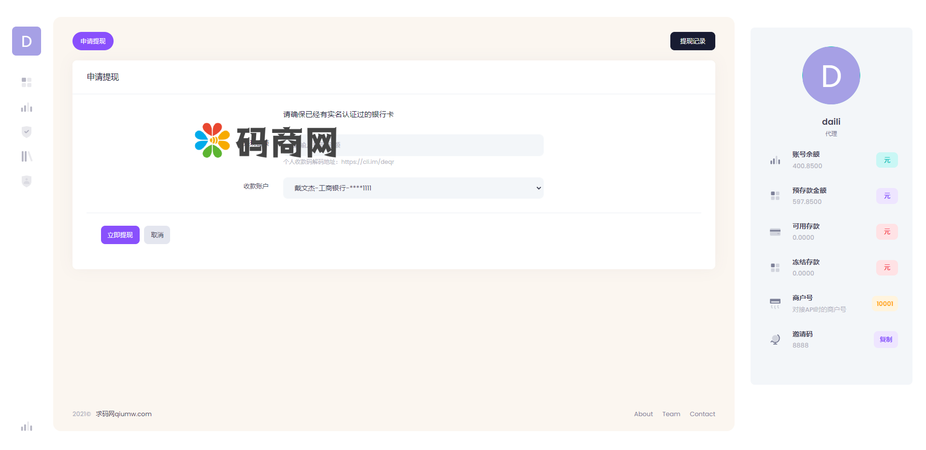Viewport: 926px width, 450px height.
Task: Copy invite code with 复制 button
Action: point(885,339)
